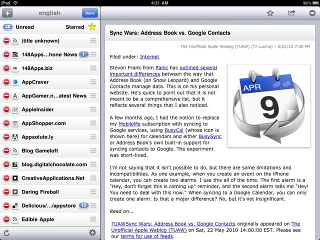Open the BusyCal link
320x240 pixels.
[174, 130]
